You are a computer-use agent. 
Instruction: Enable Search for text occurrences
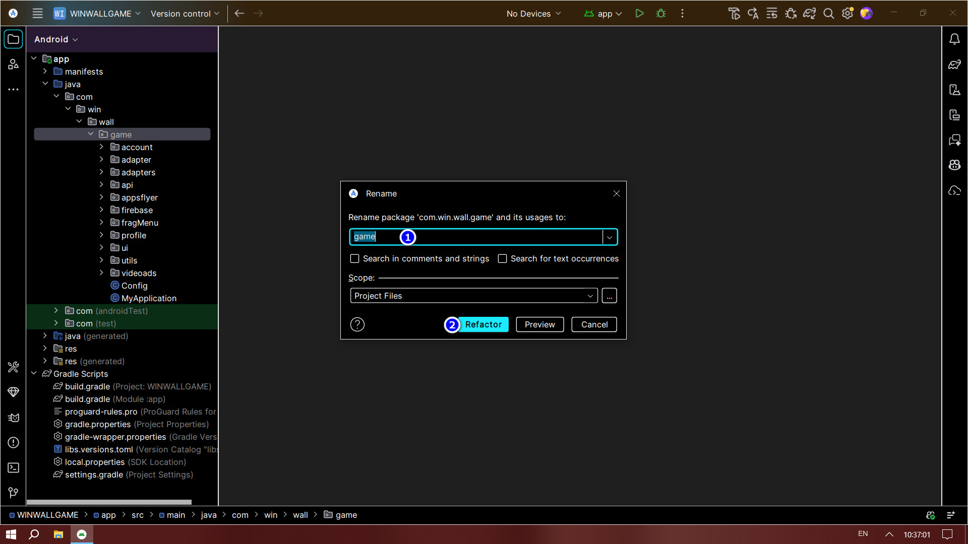[x=502, y=259]
